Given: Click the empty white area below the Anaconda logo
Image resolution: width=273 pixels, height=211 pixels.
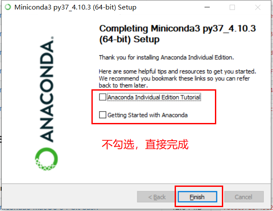Looking at the screenshot, I should pos(47,177).
